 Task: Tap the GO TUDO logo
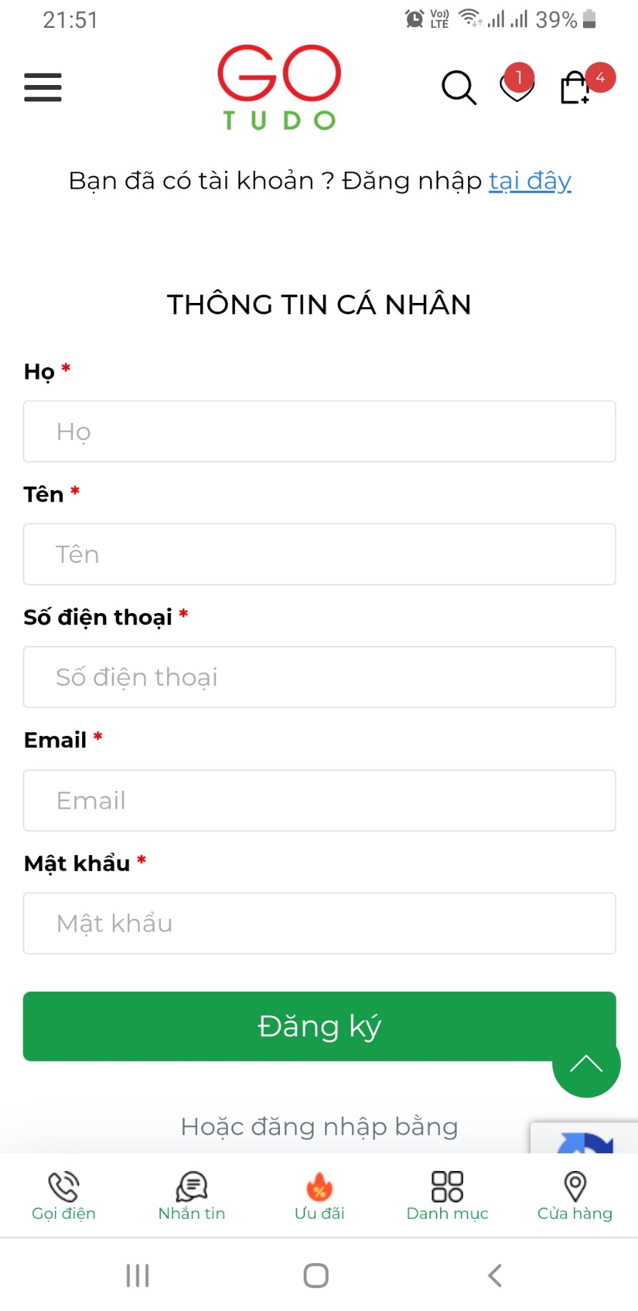point(279,87)
